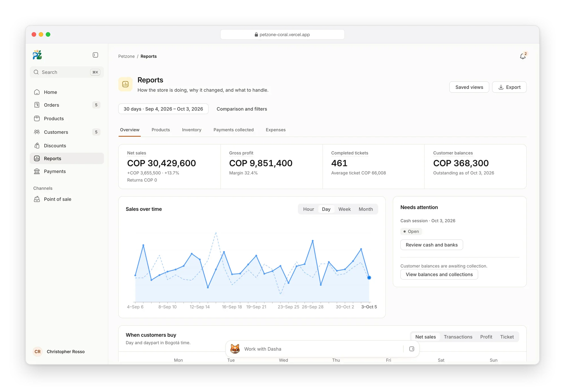Click the Point of sale register icon

37,199
